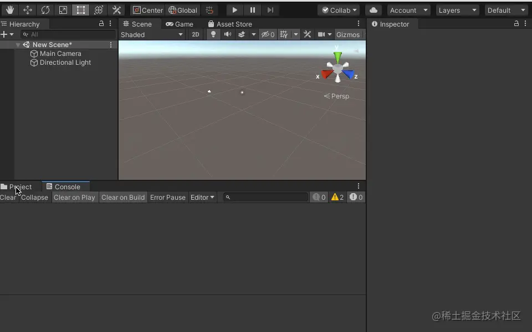Open Scene view options menu
Screen dimensions: 532x332
pyautogui.click(x=359, y=23)
